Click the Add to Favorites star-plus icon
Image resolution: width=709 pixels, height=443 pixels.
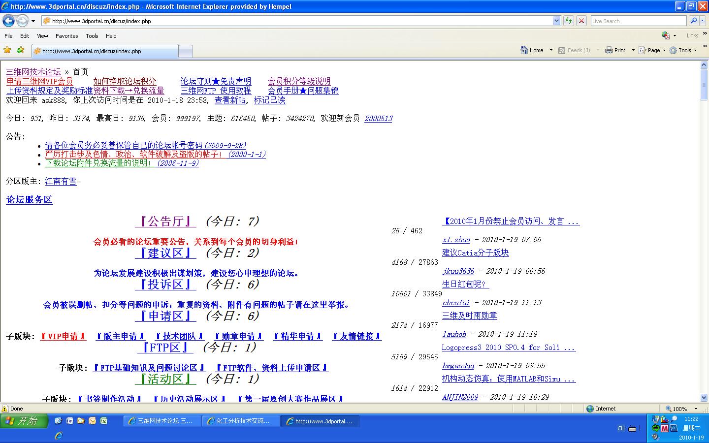20,50
